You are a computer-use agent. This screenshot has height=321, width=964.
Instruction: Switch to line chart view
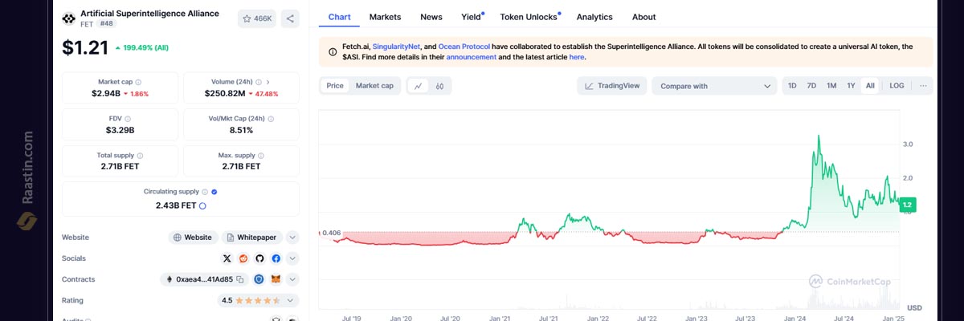pos(419,86)
